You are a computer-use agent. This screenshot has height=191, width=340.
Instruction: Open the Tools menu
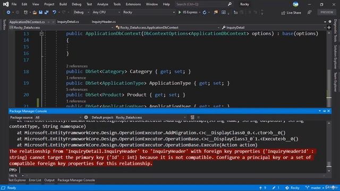point(117,4)
